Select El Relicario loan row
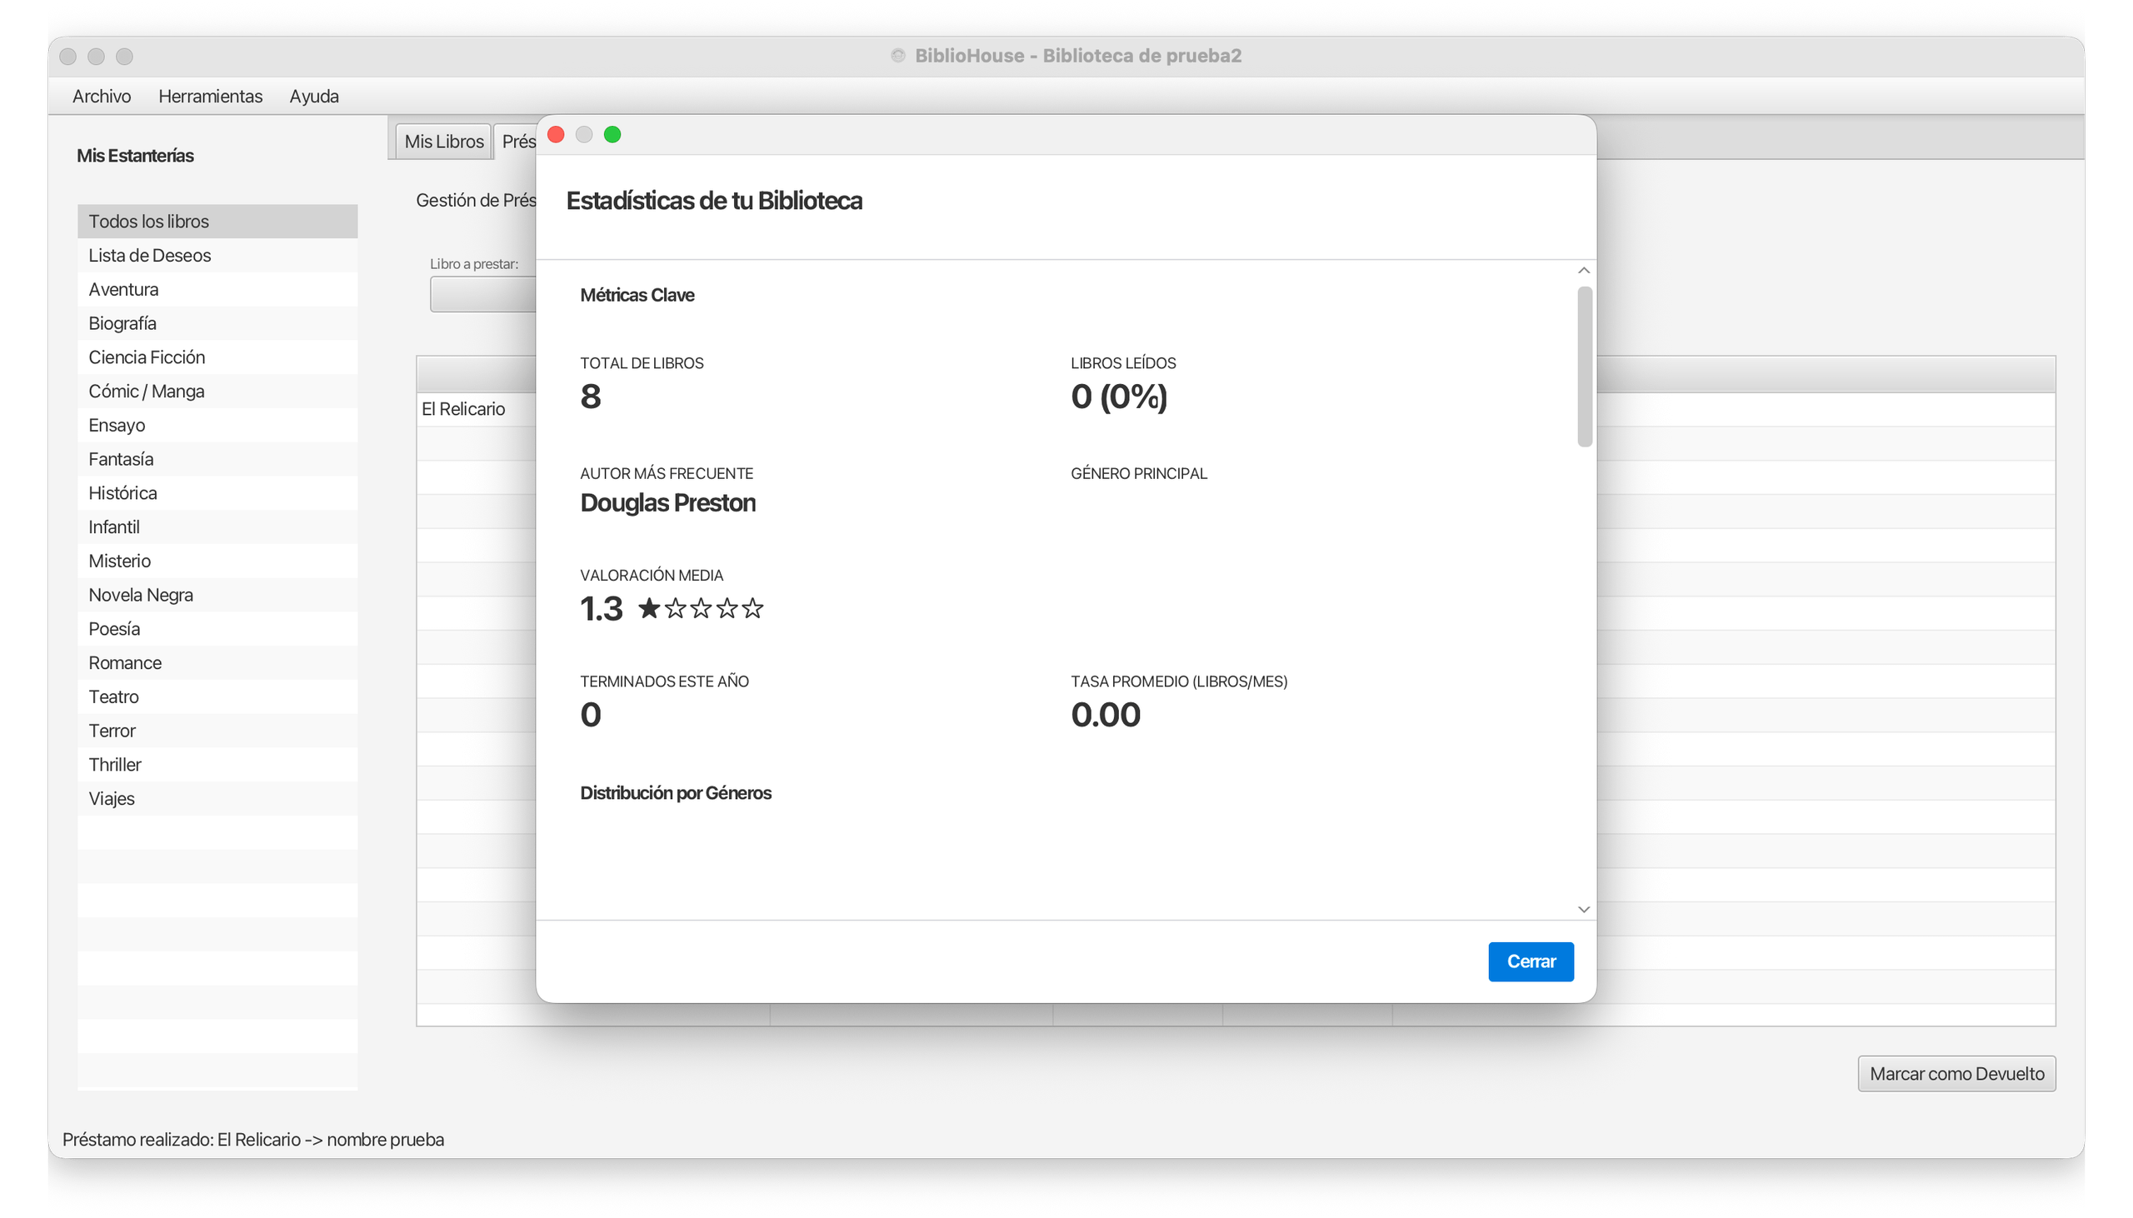The width and height of the screenshot is (2133, 1218). coord(464,409)
